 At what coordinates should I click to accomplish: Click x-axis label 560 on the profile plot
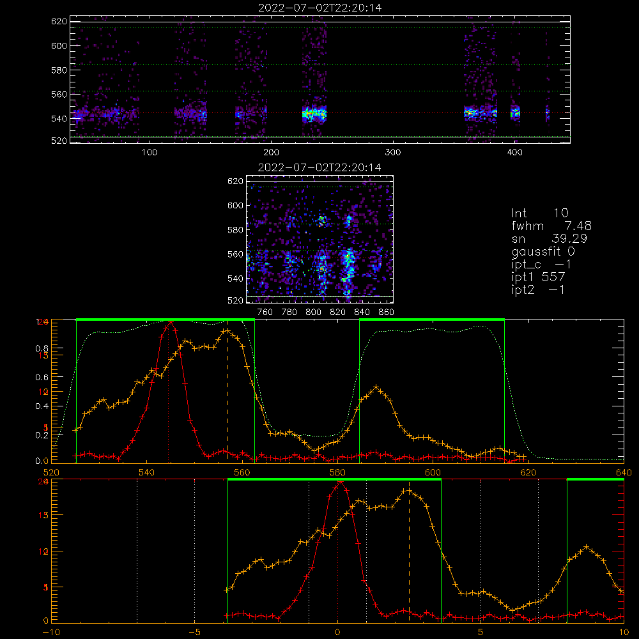pyautogui.click(x=242, y=473)
